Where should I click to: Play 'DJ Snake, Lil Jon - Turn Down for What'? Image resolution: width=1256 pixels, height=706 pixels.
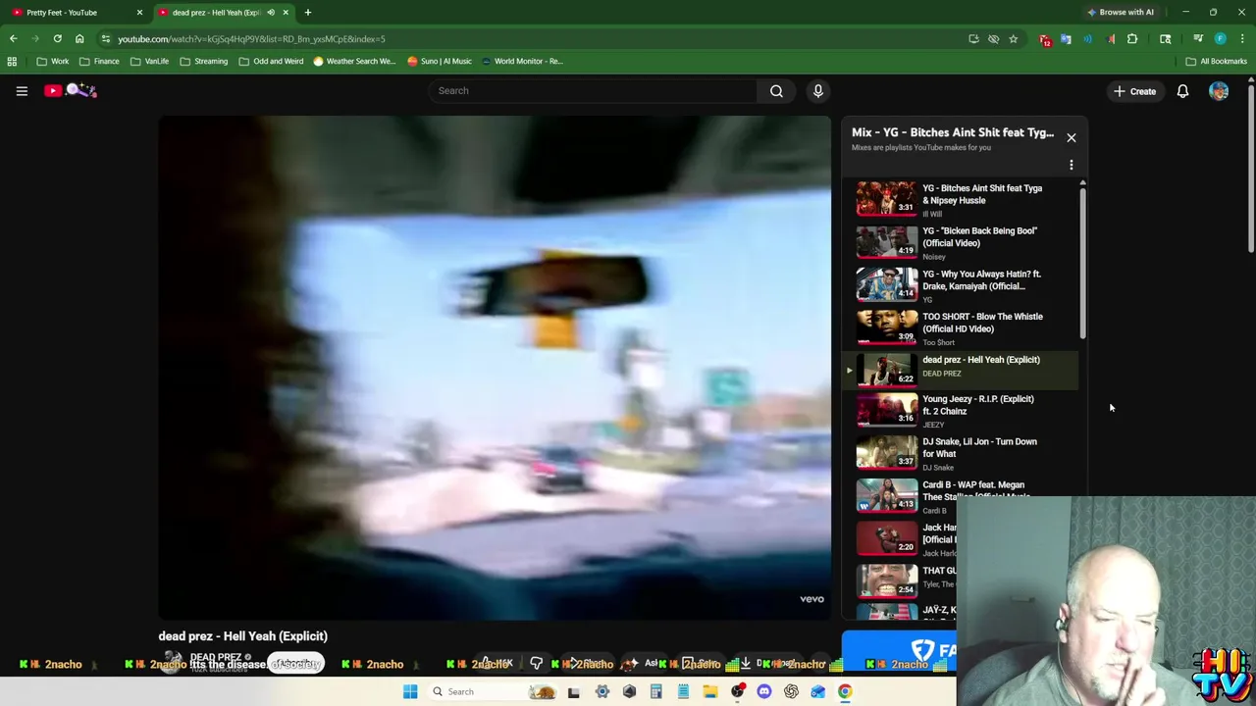pyautogui.click(x=960, y=454)
